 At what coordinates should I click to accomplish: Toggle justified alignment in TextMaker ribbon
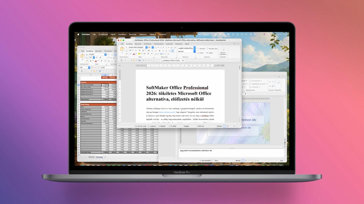(x=172, y=51)
